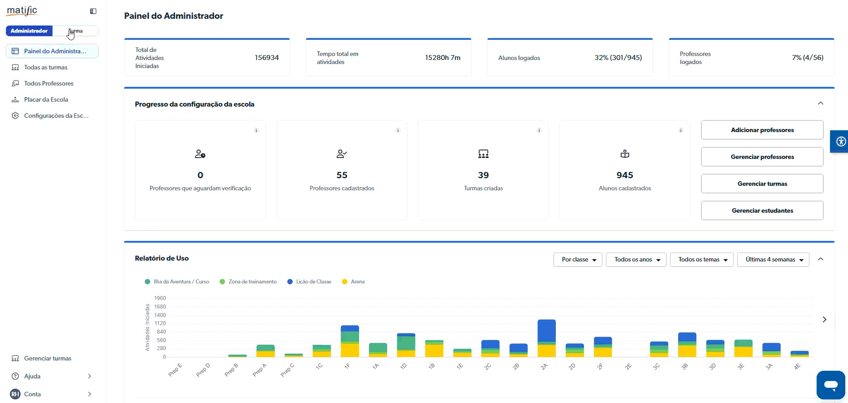Open the chat support bubble
Image resolution: width=848 pixels, height=403 pixels.
pyautogui.click(x=831, y=385)
